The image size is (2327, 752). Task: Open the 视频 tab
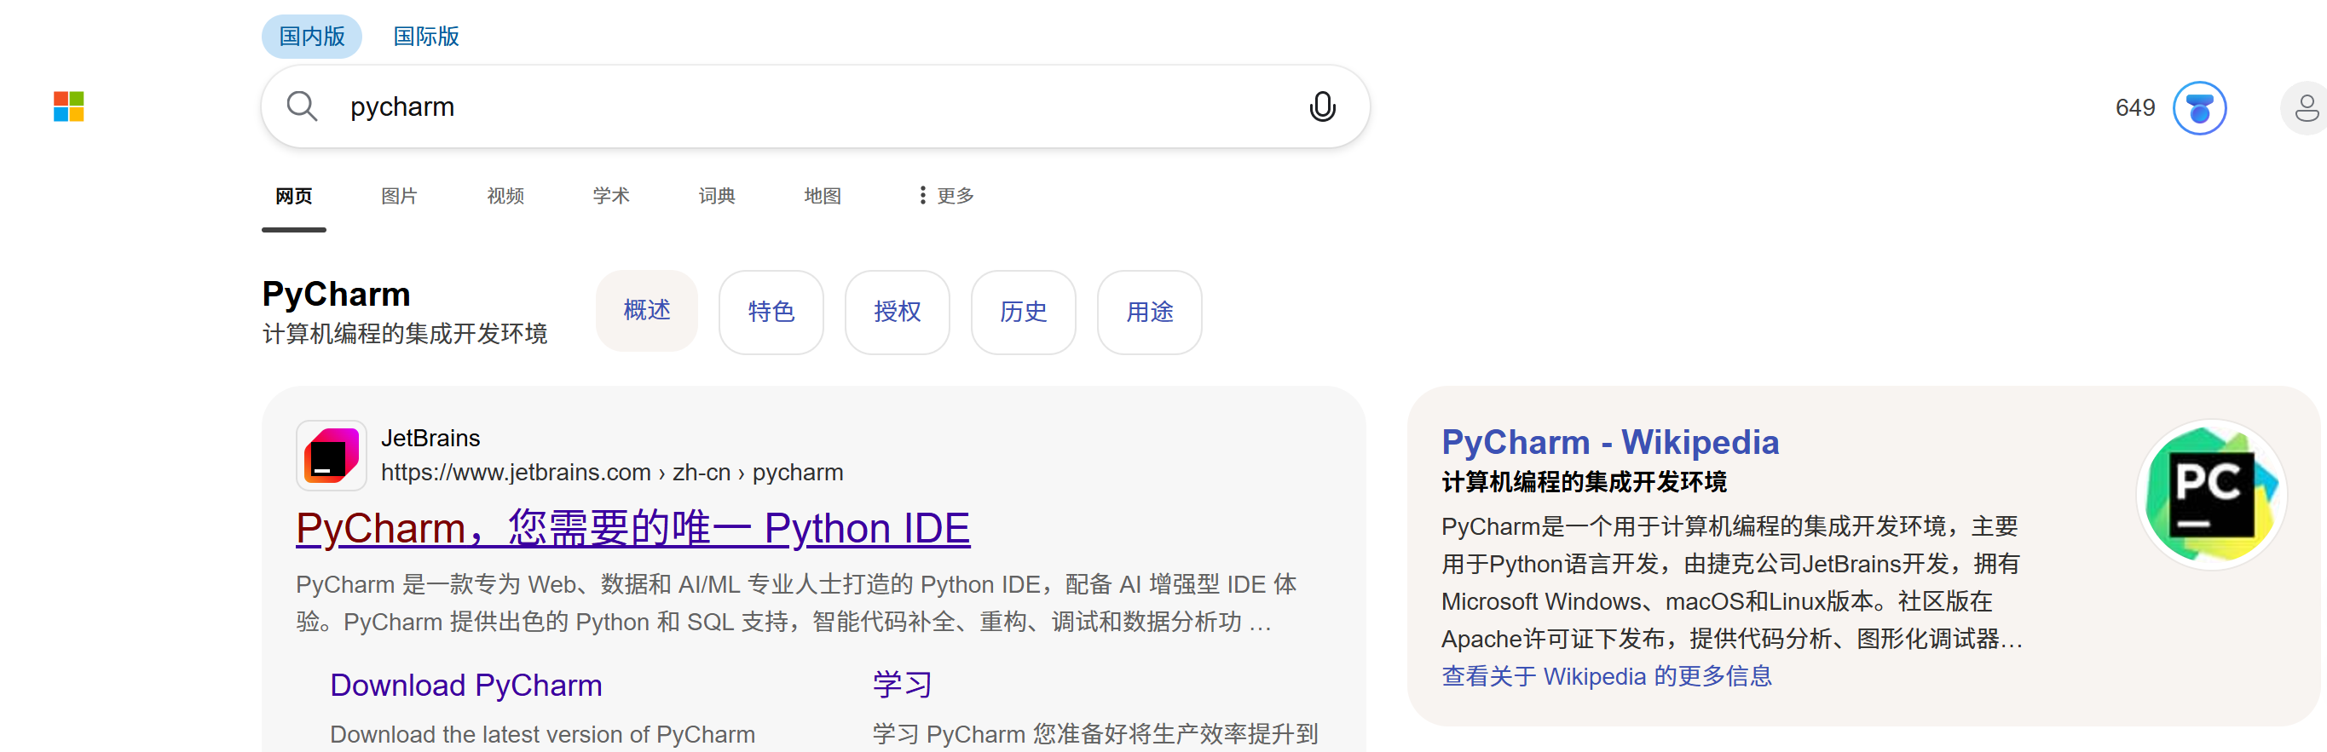tap(505, 196)
